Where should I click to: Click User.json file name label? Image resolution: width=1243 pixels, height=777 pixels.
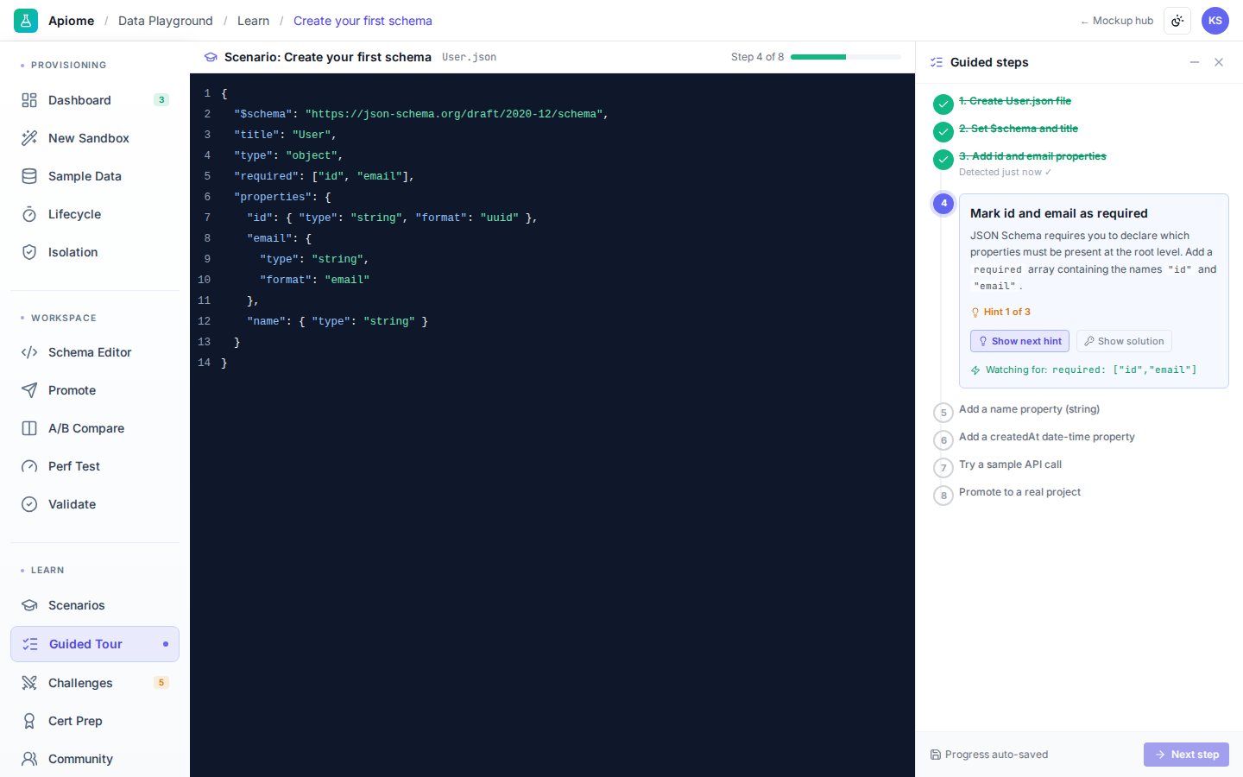click(469, 57)
